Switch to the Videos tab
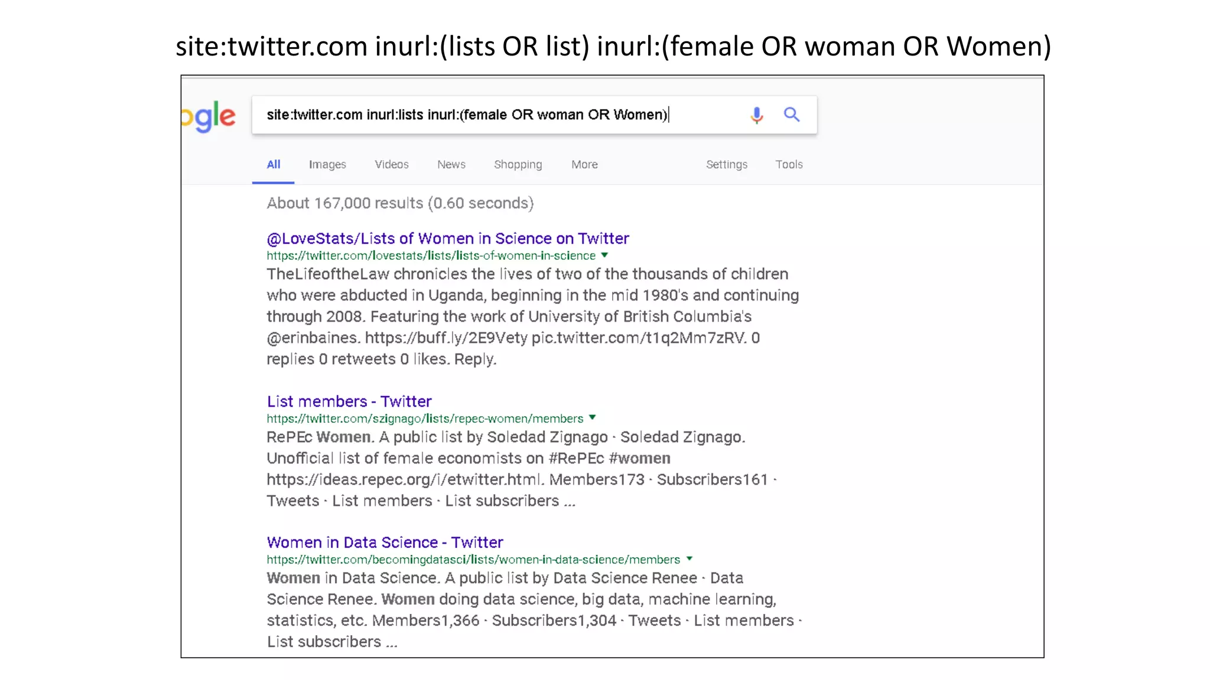This screenshot has width=1210, height=680. tap(392, 165)
